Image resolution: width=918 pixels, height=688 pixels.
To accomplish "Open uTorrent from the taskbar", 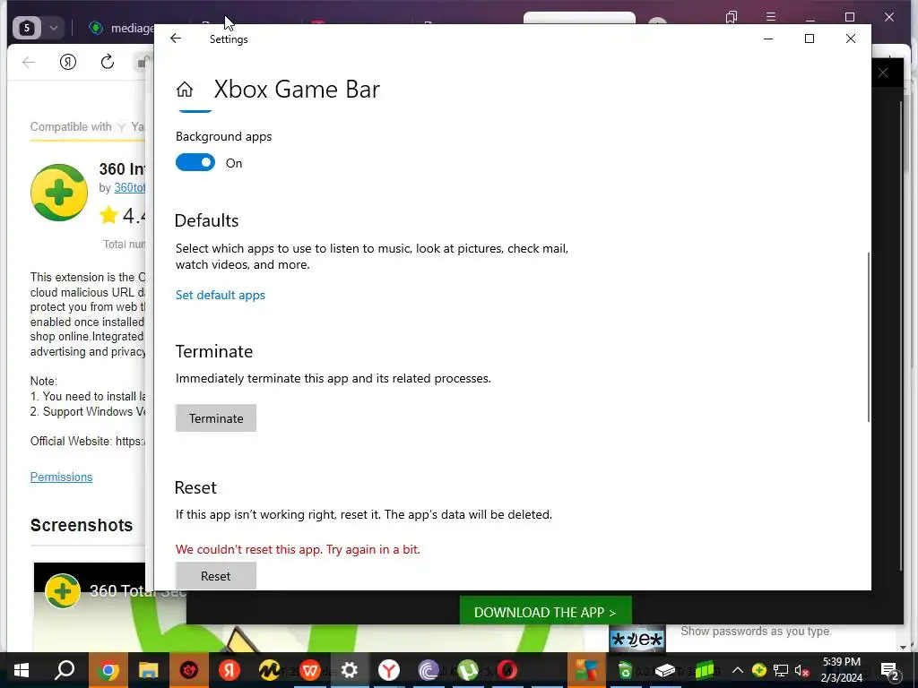I will pos(468,670).
